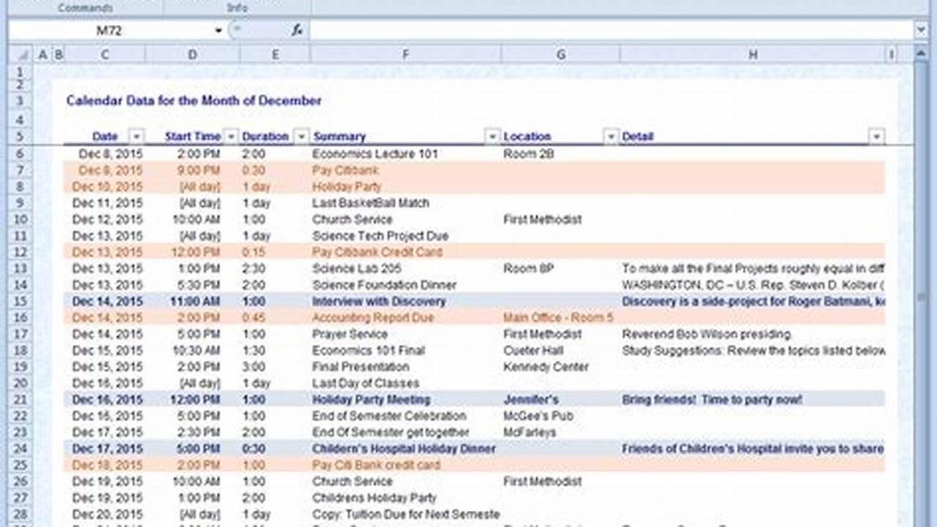
Task: Open the Date column filter dropdown
Action: [137, 136]
